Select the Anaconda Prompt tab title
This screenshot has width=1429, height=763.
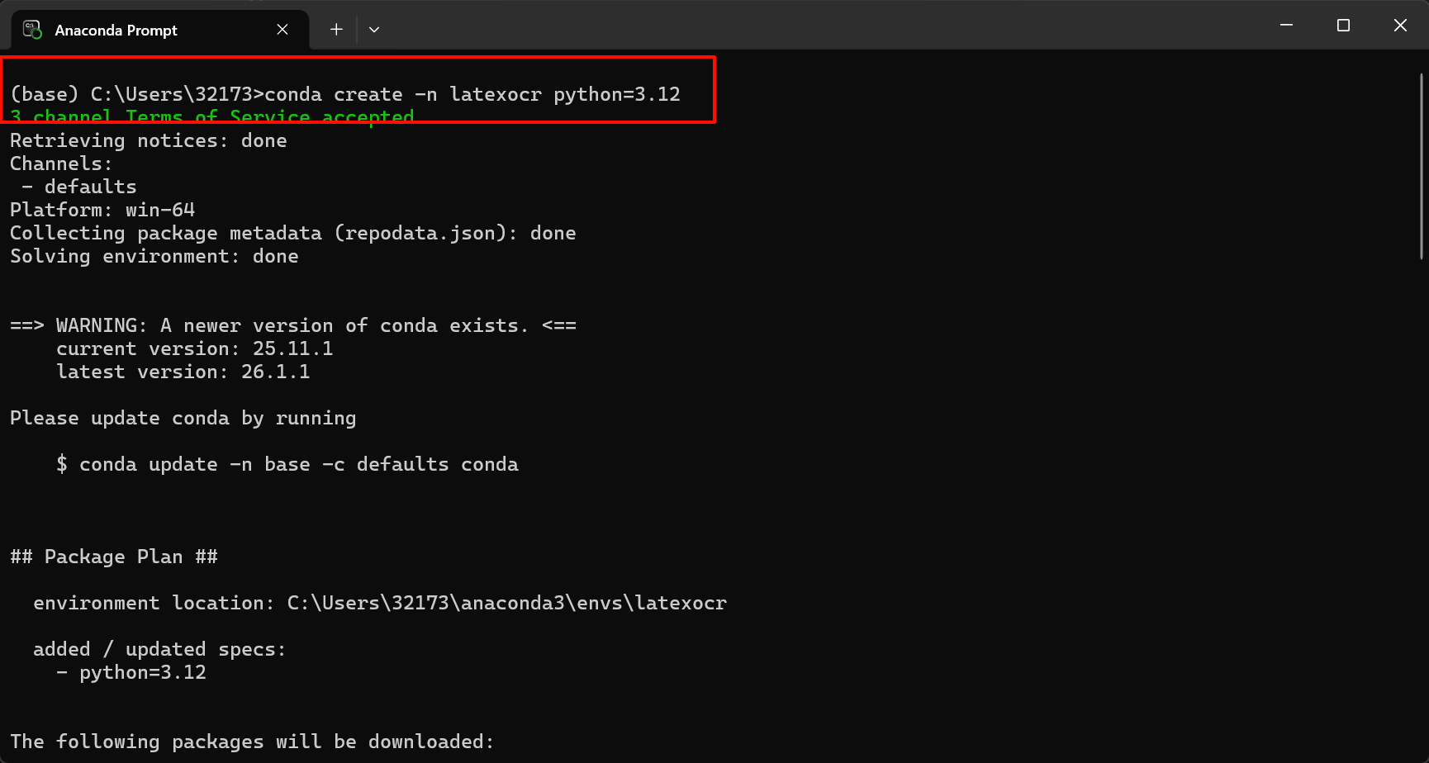pos(116,30)
